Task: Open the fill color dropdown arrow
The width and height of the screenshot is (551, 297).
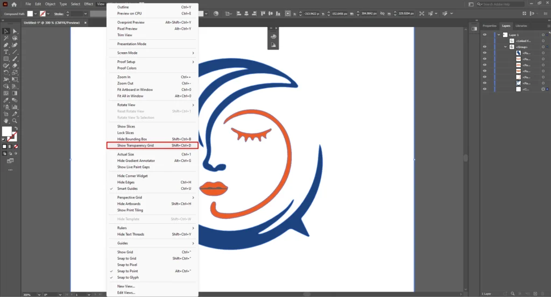Action: [x=36, y=13]
